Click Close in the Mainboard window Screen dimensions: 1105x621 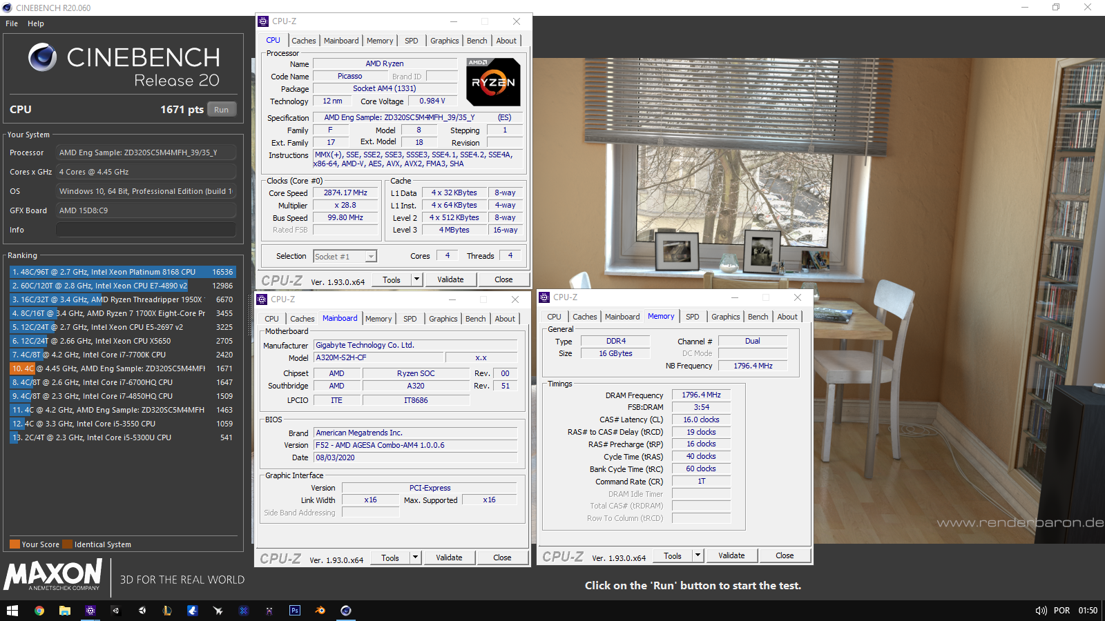coord(502,558)
